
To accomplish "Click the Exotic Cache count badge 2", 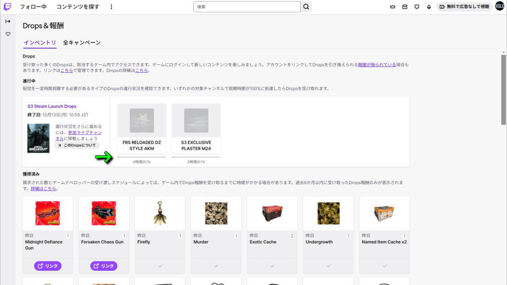I will (292, 236).
